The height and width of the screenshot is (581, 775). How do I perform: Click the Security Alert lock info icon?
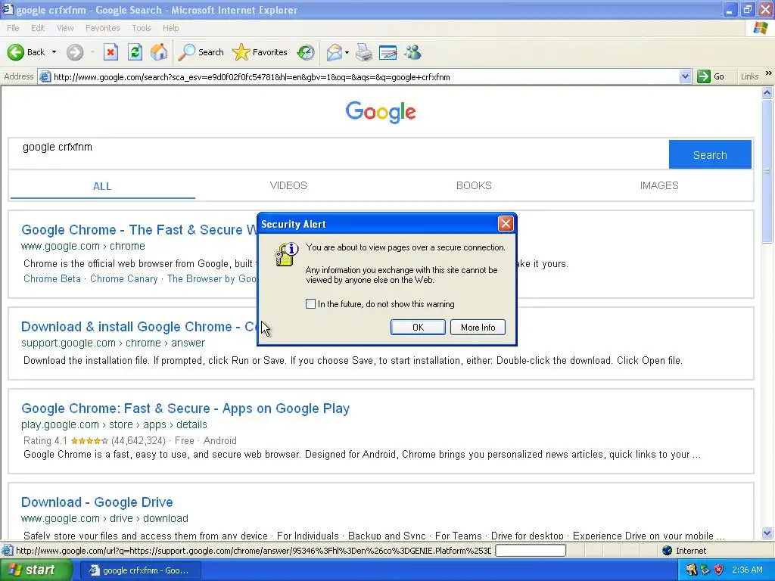click(x=286, y=254)
